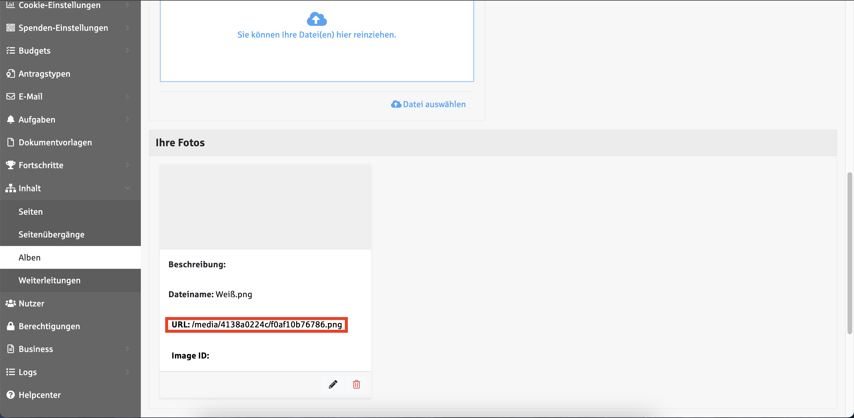Image resolution: width=854 pixels, height=418 pixels.
Task: Click the Weiß.png photo thumbnail preview
Action: pyautogui.click(x=265, y=207)
